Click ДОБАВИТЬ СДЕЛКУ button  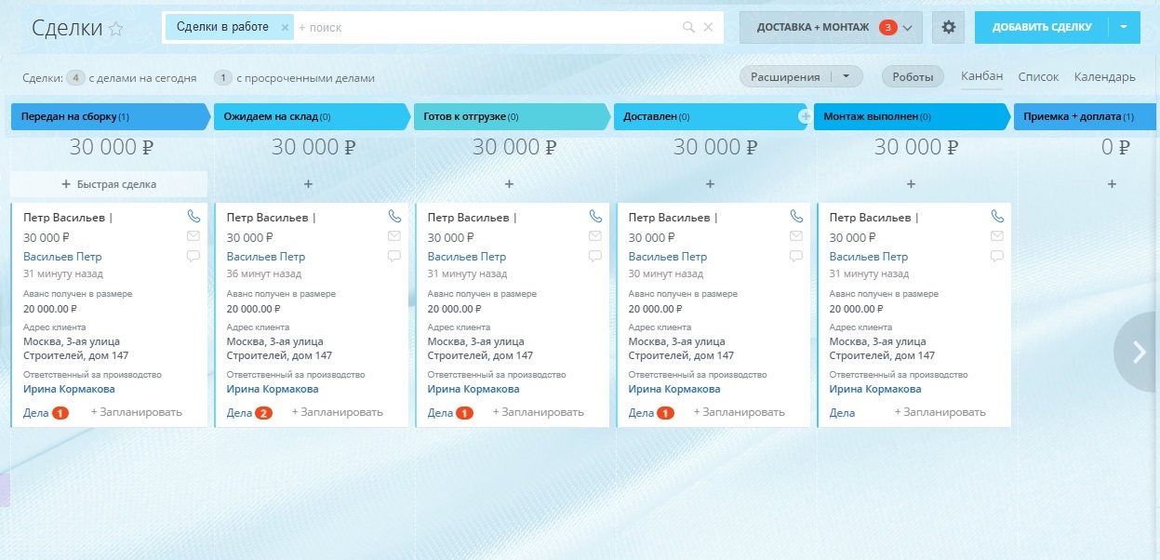click(1042, 27)
